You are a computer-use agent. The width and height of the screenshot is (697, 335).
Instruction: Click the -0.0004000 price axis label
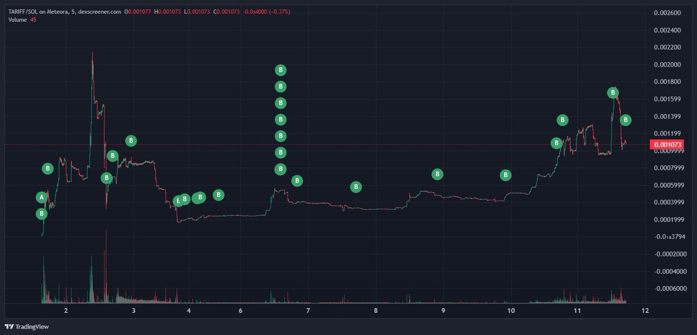(x=671, y=272)
